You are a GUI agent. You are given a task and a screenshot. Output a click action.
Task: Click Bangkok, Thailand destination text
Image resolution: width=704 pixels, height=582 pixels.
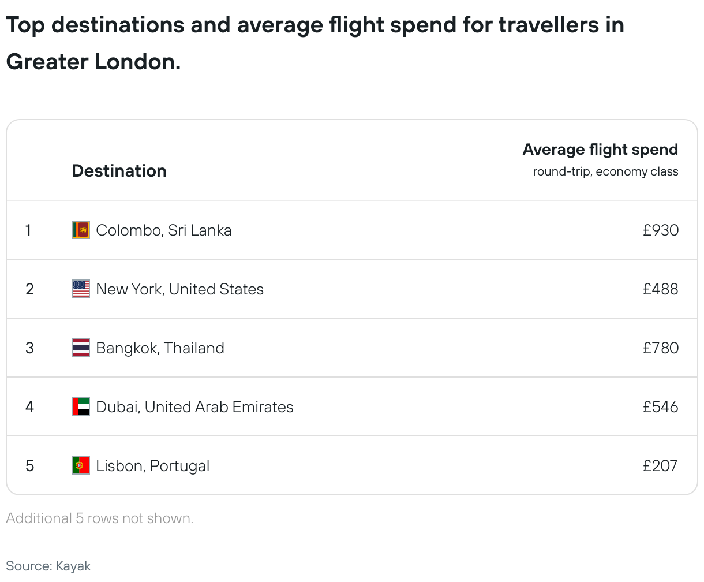(160, 348)
